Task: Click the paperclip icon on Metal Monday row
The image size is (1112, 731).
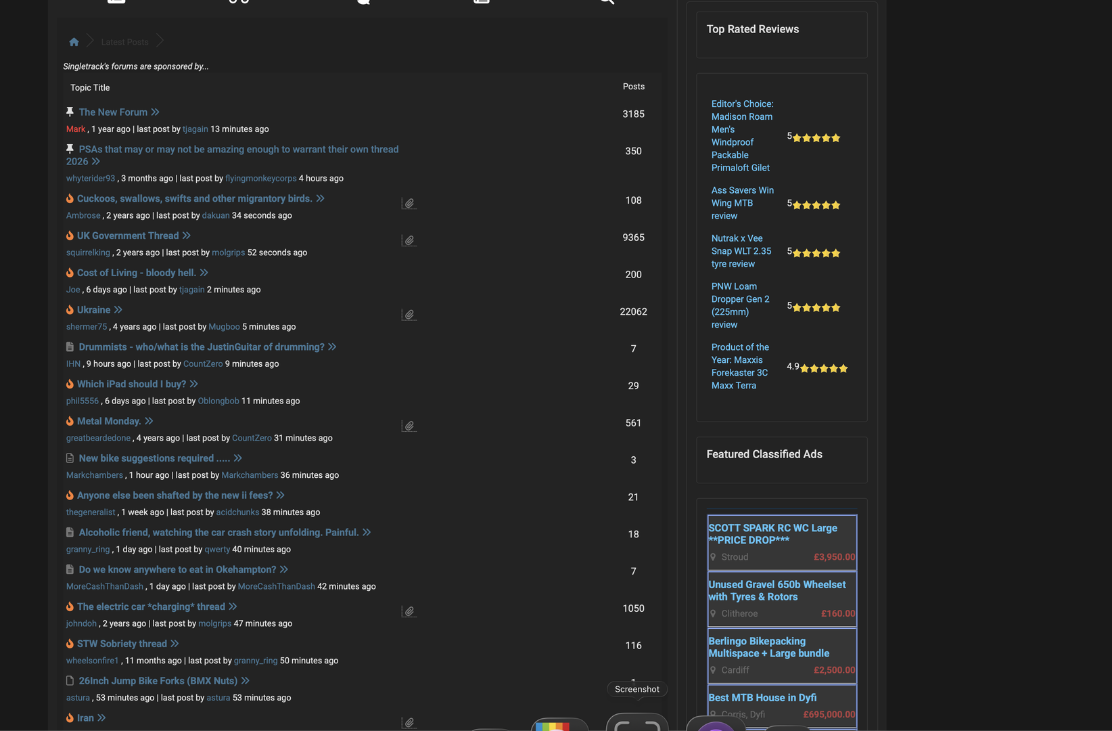Action: (x=409, y=426)
